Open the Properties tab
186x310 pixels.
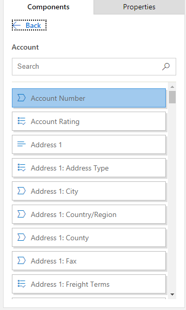139,7
